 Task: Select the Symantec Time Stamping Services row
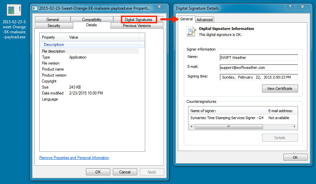point(227,118)
